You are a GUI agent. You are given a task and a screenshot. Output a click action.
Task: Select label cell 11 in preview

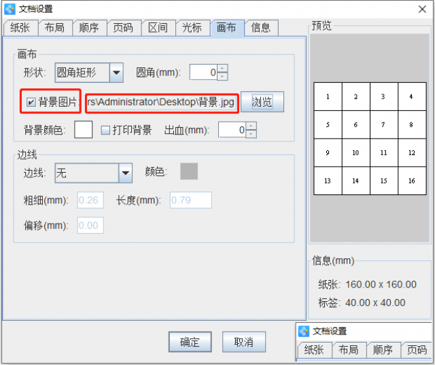384,152
